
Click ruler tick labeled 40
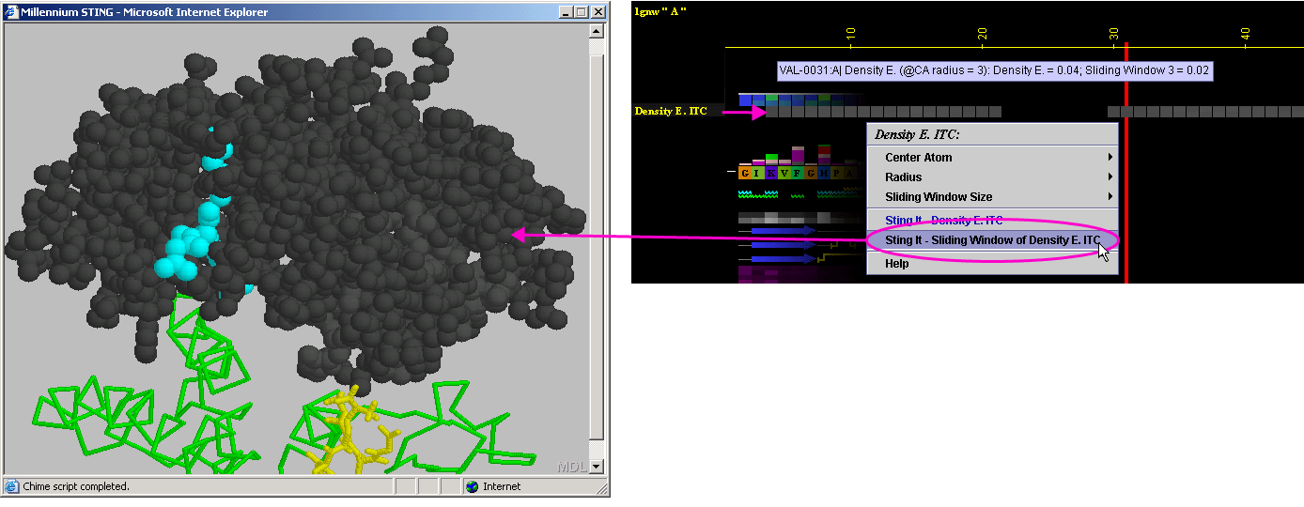point(1245,34)
